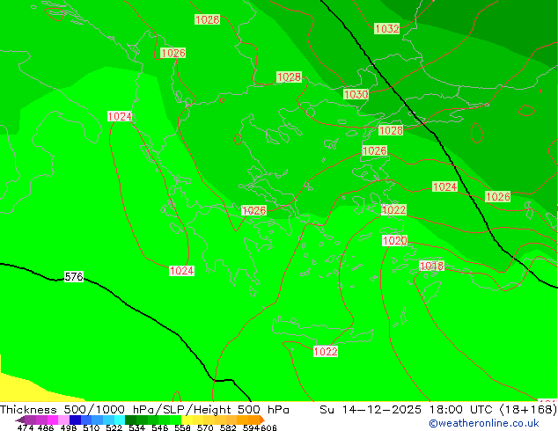Click the 594 legend value
The width and height of the screenshot is (558, 431).
[251, 427]
